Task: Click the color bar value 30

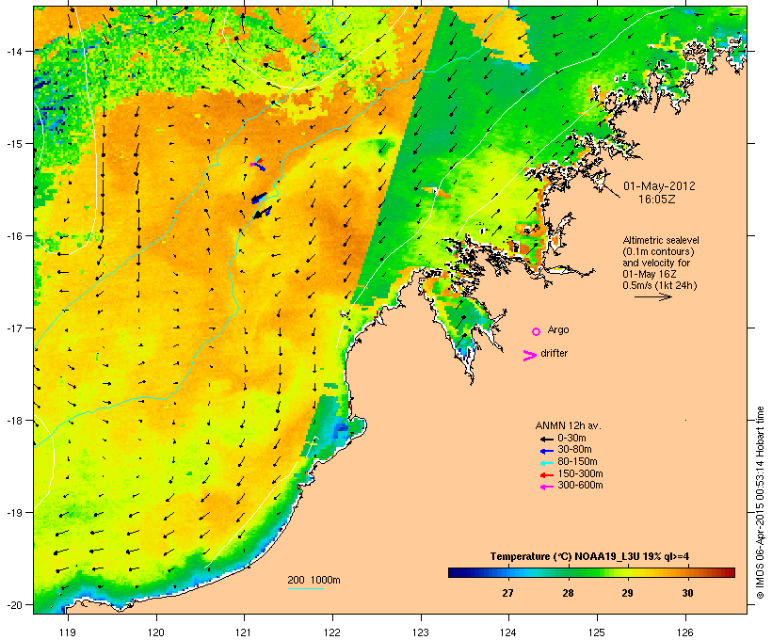Action: [x=688, y=593]
